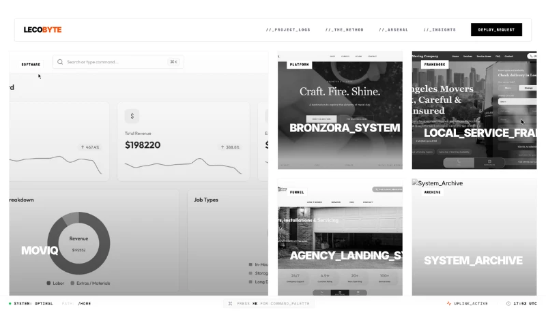Click the UPLINK_ACTIVE pulse icon

tap(449, 304)
